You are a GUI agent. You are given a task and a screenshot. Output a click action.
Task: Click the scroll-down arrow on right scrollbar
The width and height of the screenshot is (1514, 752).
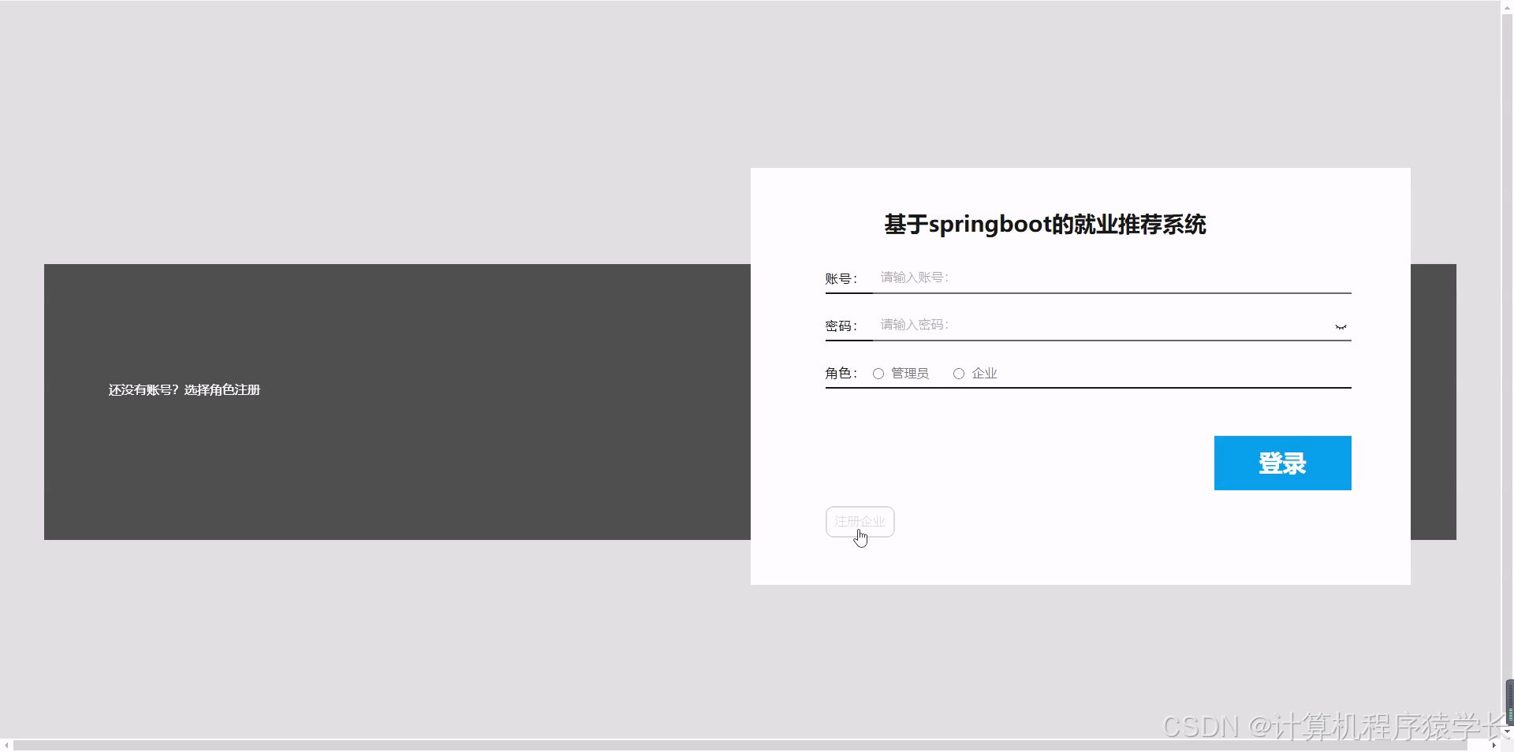[1508, 731]
